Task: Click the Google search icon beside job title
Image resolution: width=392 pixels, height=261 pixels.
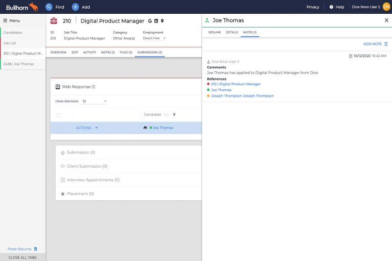Action: (150, 21)
